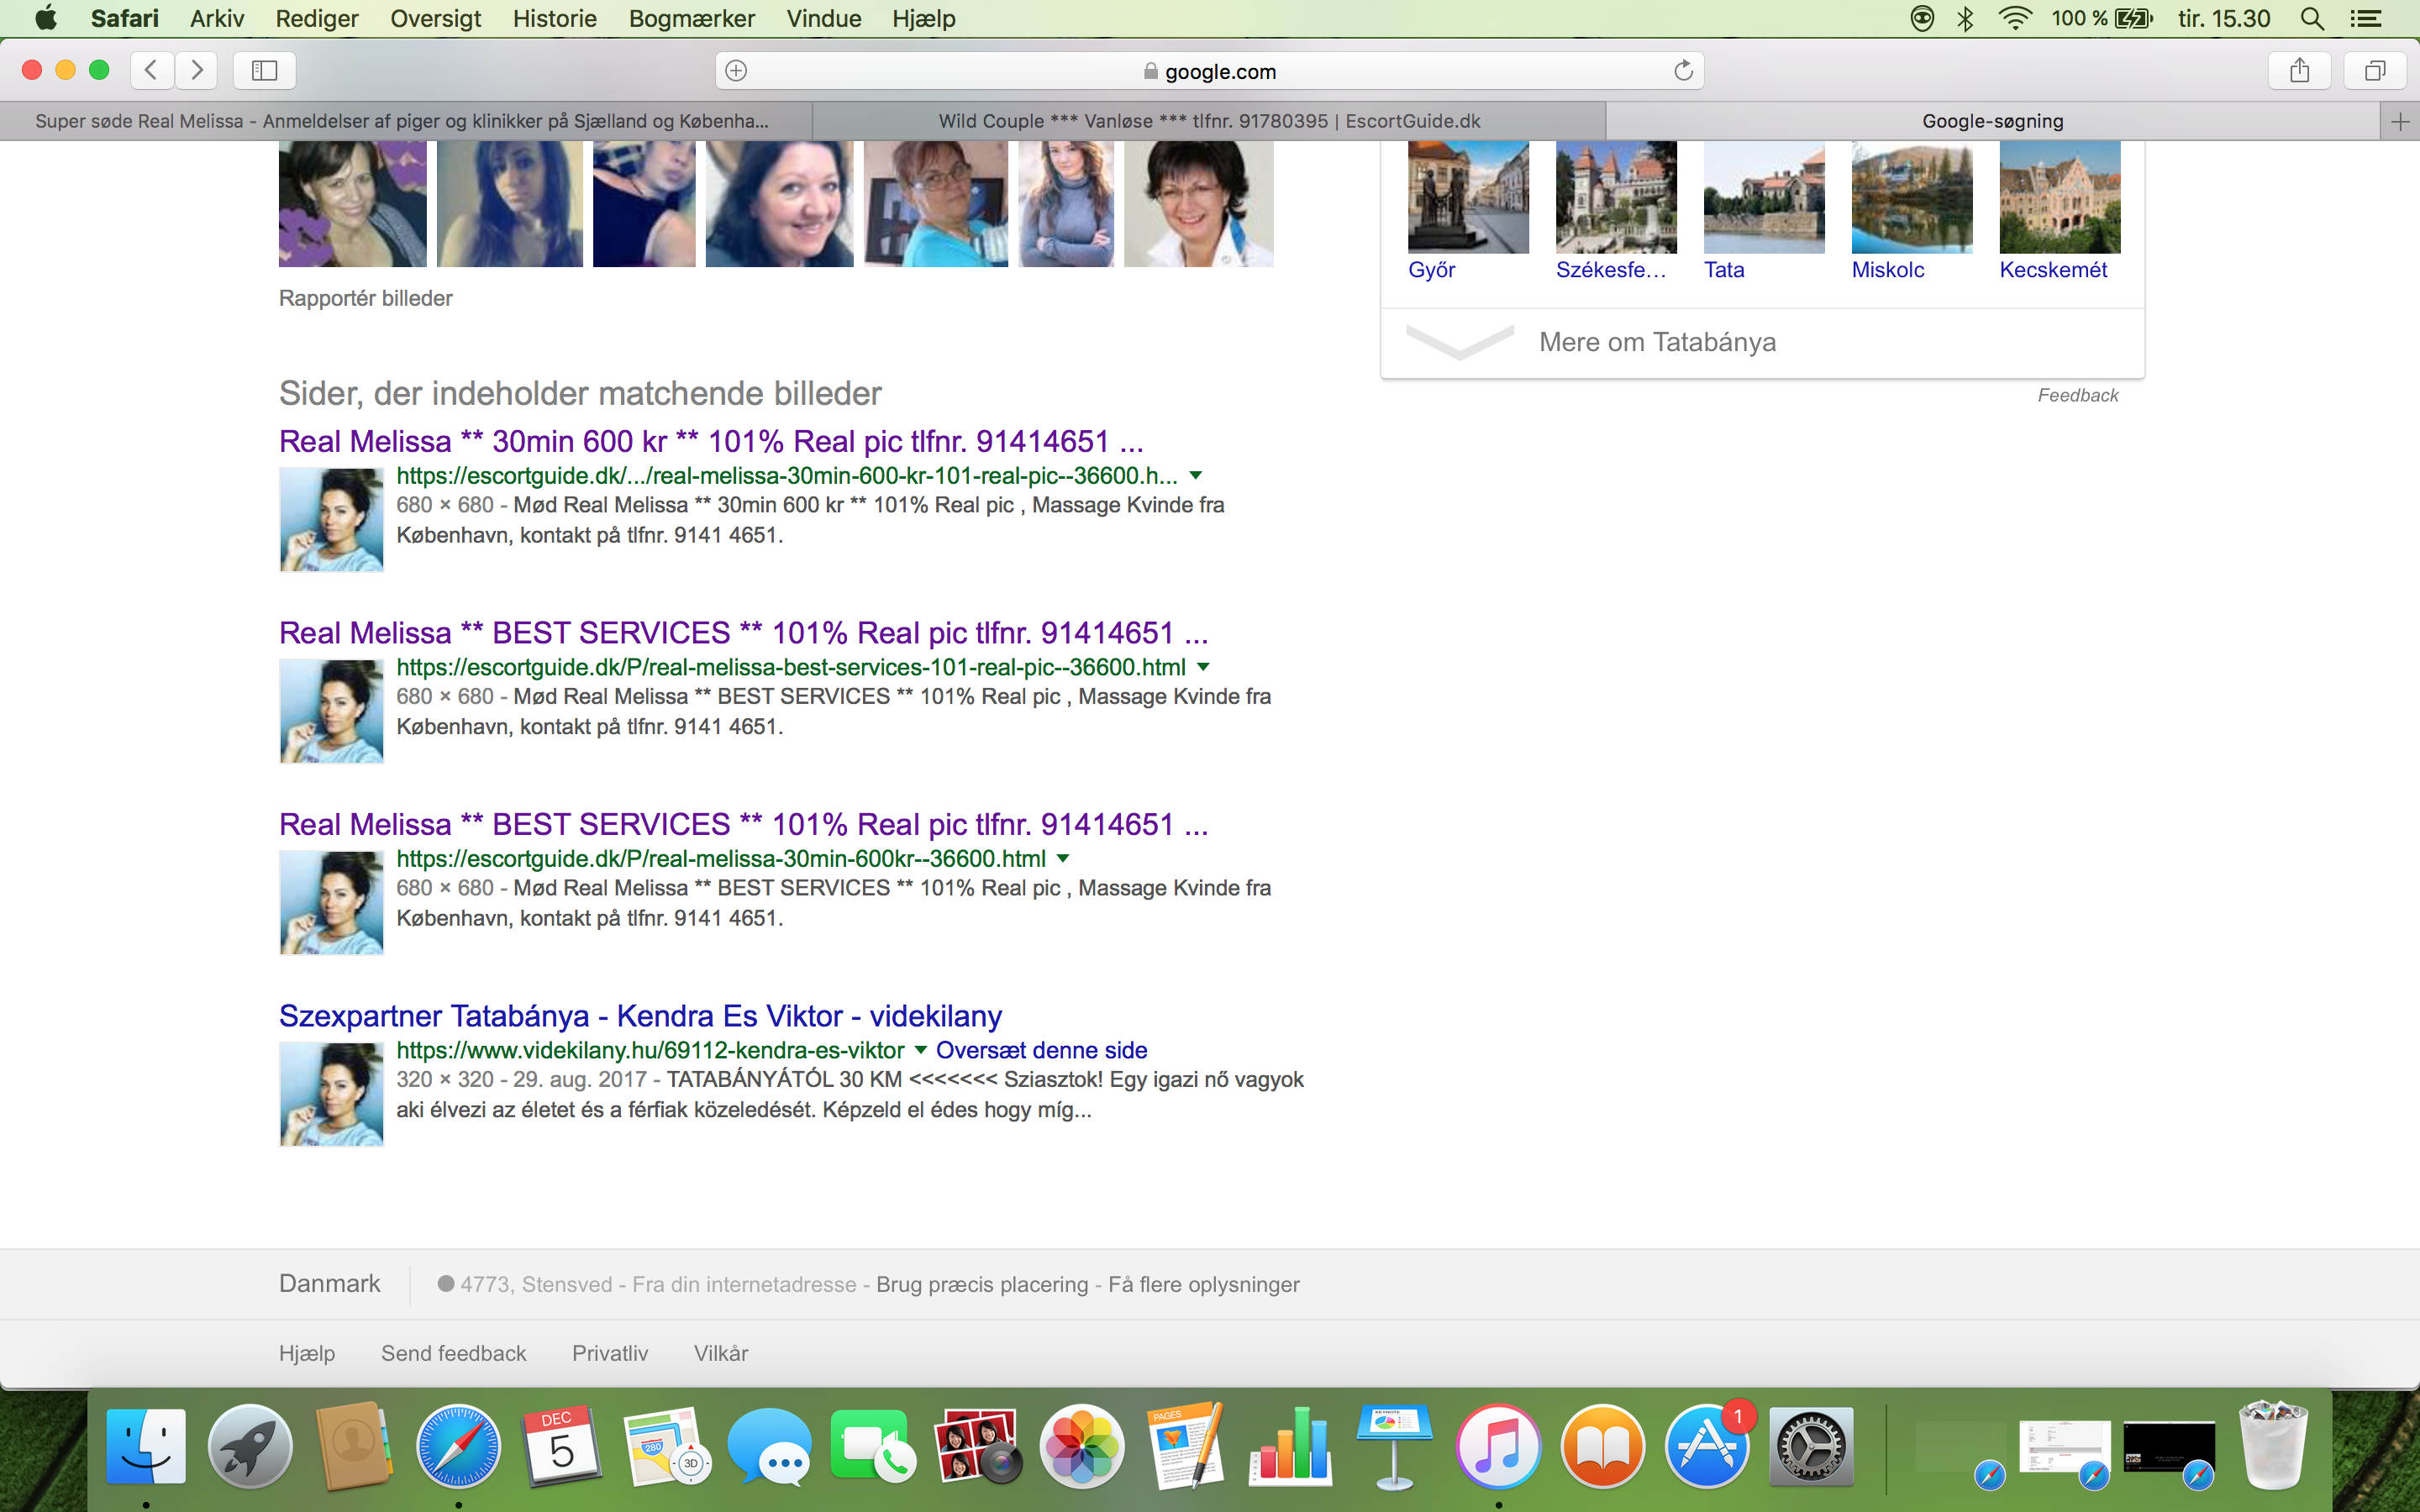Expand dropdown arrow beside videkilany.hu URL

click(920, 1050)
